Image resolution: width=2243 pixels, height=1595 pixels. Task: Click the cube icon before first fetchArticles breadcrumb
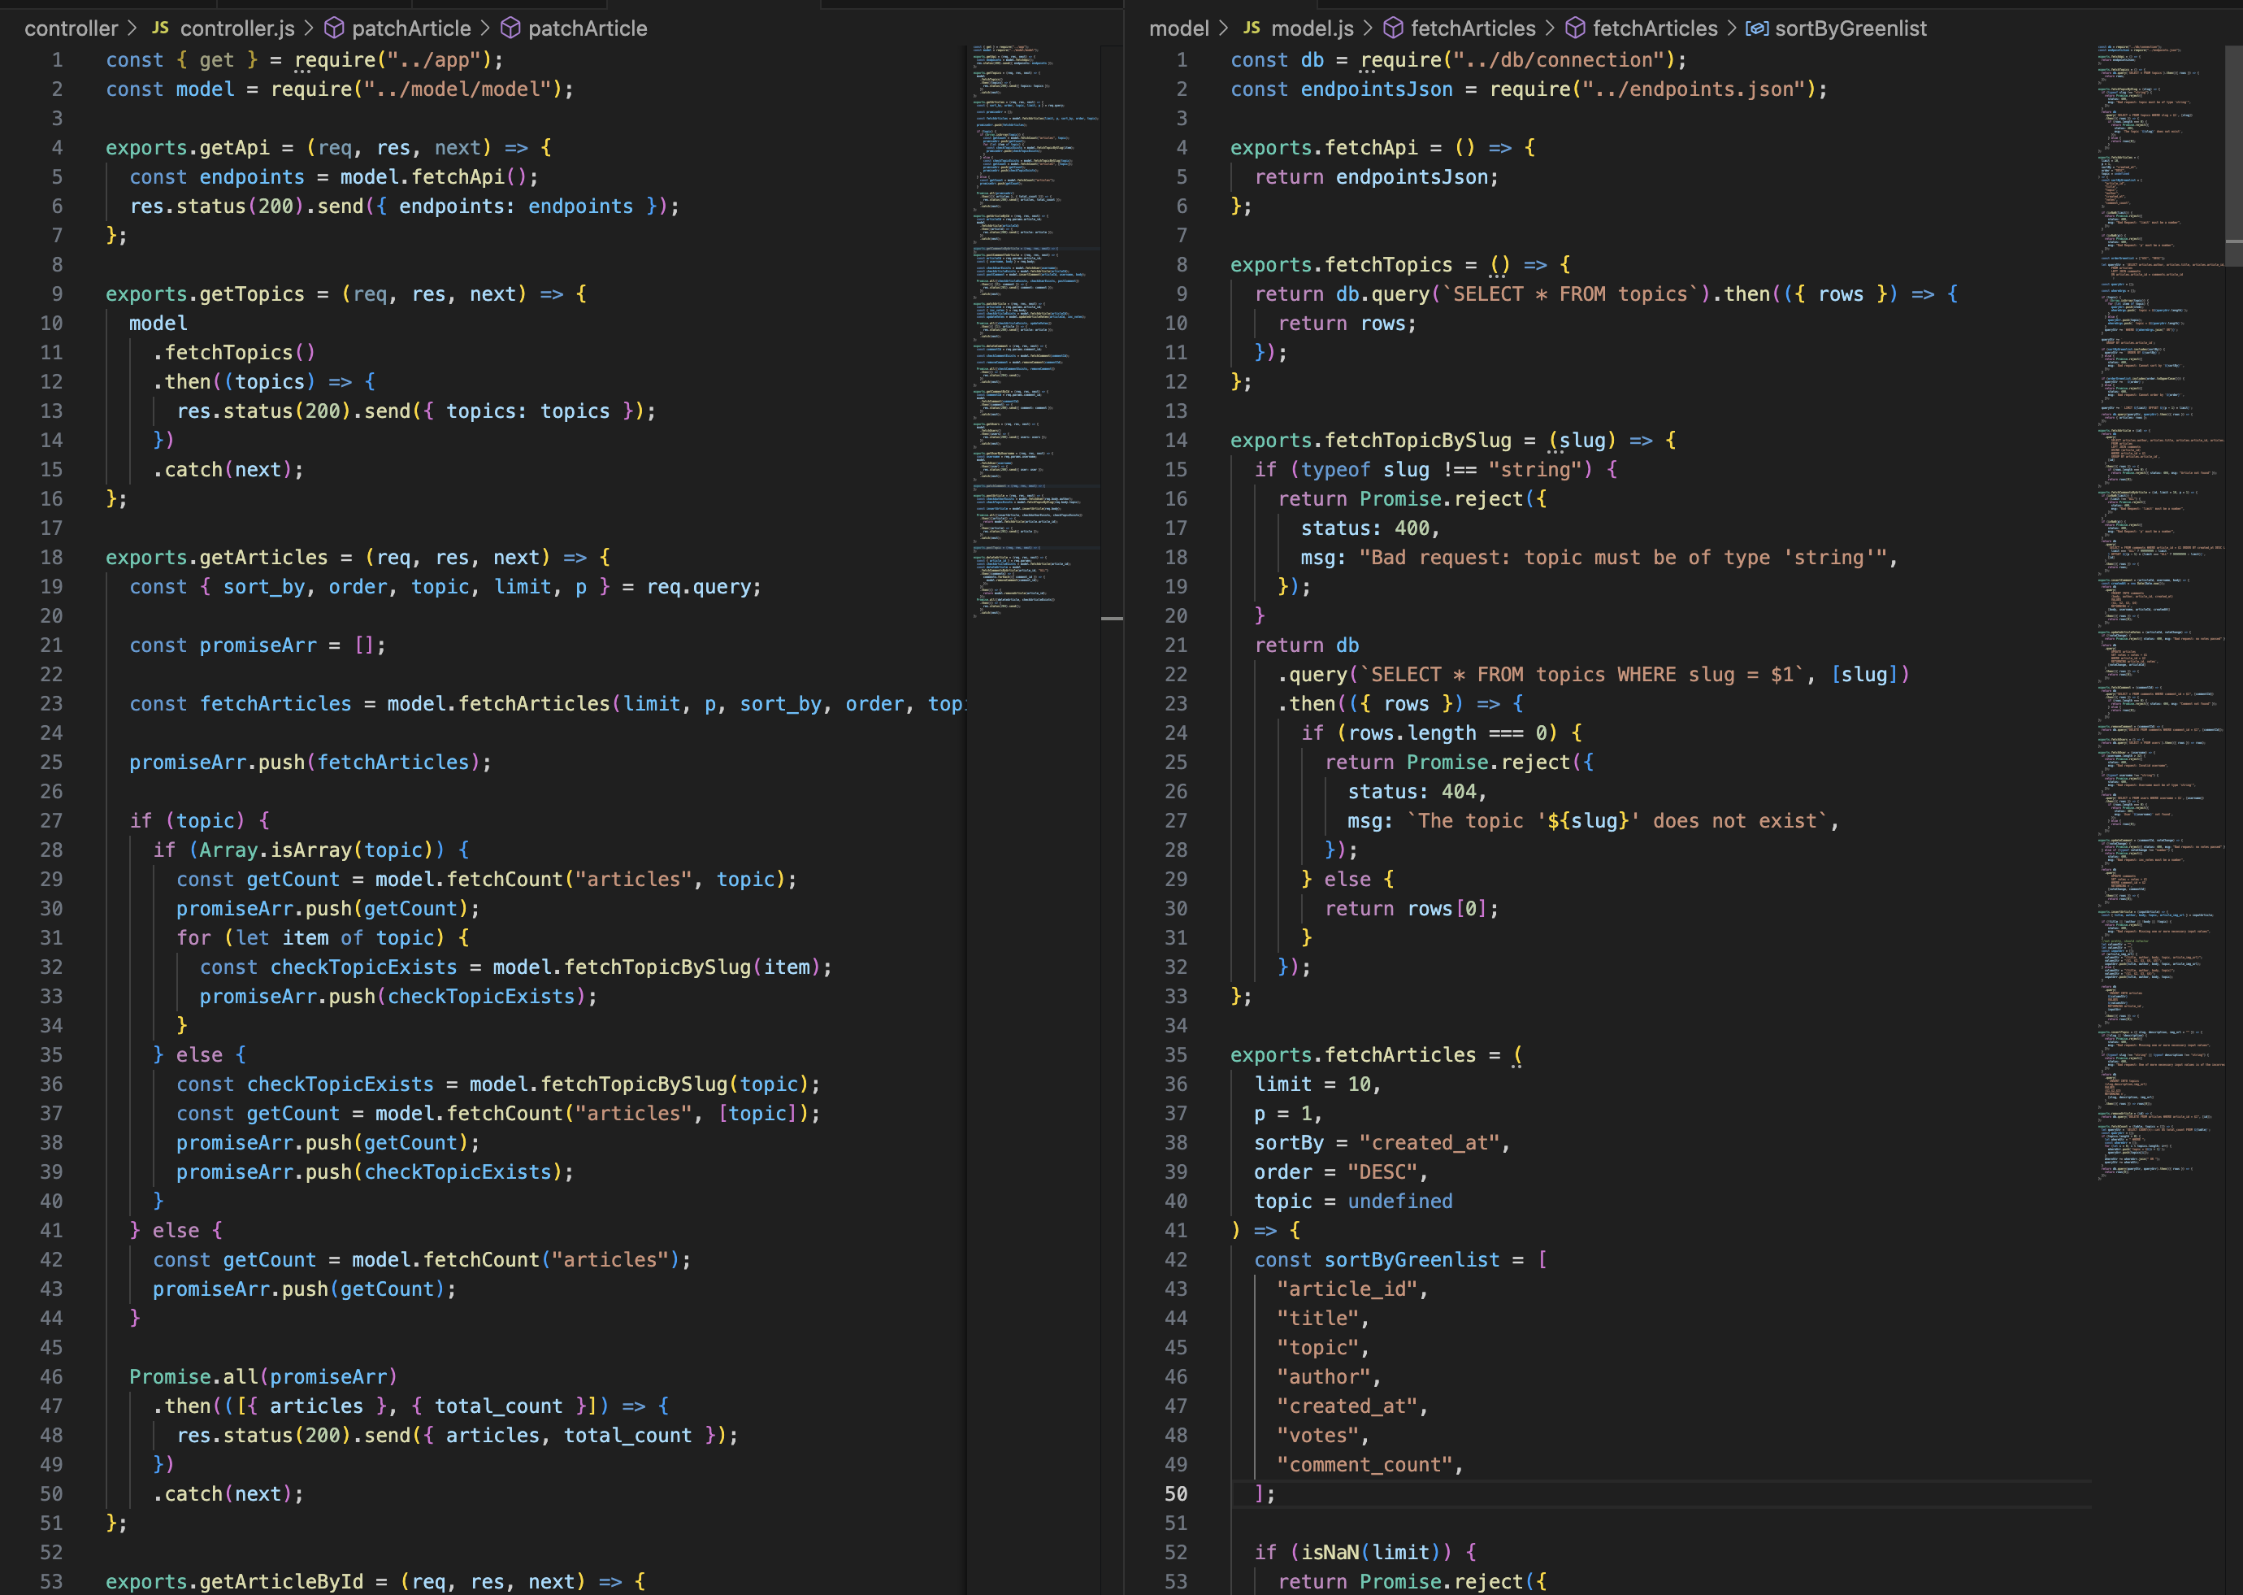[1393, 28]
